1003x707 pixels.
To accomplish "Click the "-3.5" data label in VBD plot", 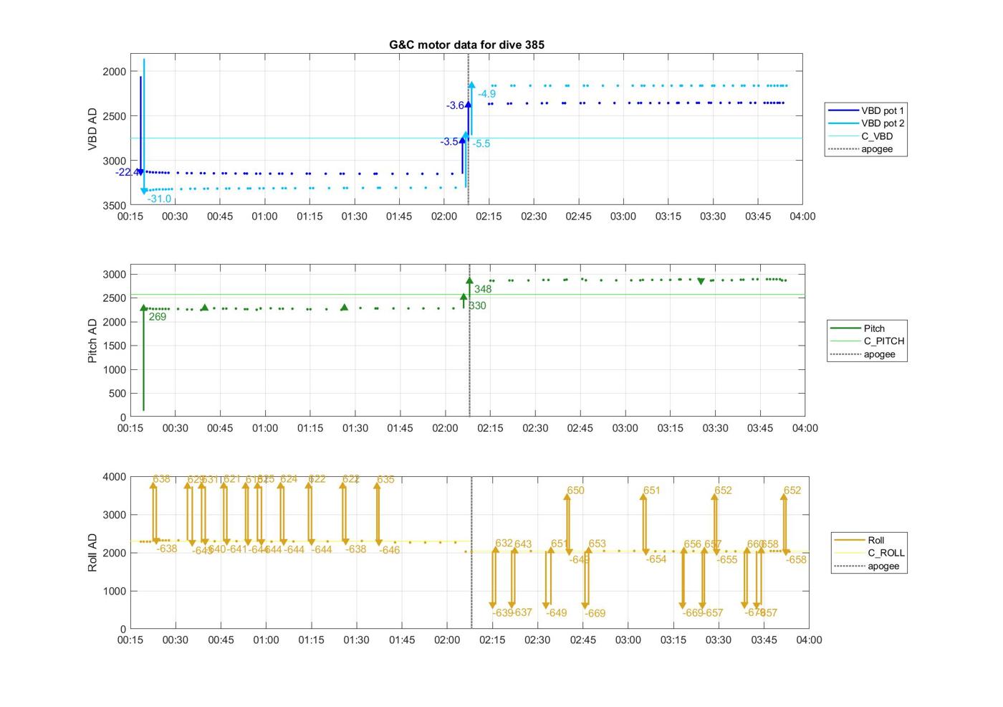I will coord(449,142).
